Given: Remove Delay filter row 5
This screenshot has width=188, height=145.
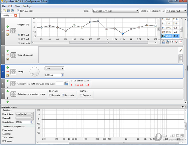Looking at the screenshot, I should point(8,71).
